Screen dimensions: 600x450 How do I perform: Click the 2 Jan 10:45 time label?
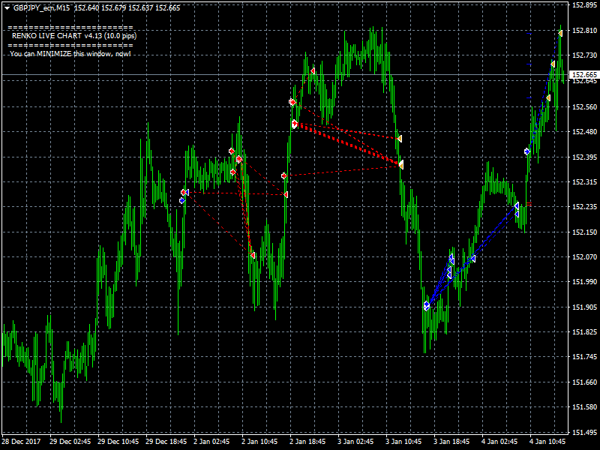pos(259,442)
